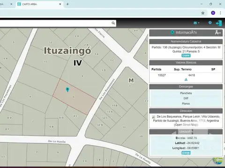This screenshot has height=168, width=225.
Task: Click the small image icon beside address
Action: pyautogui.click(x=154, y=117)
